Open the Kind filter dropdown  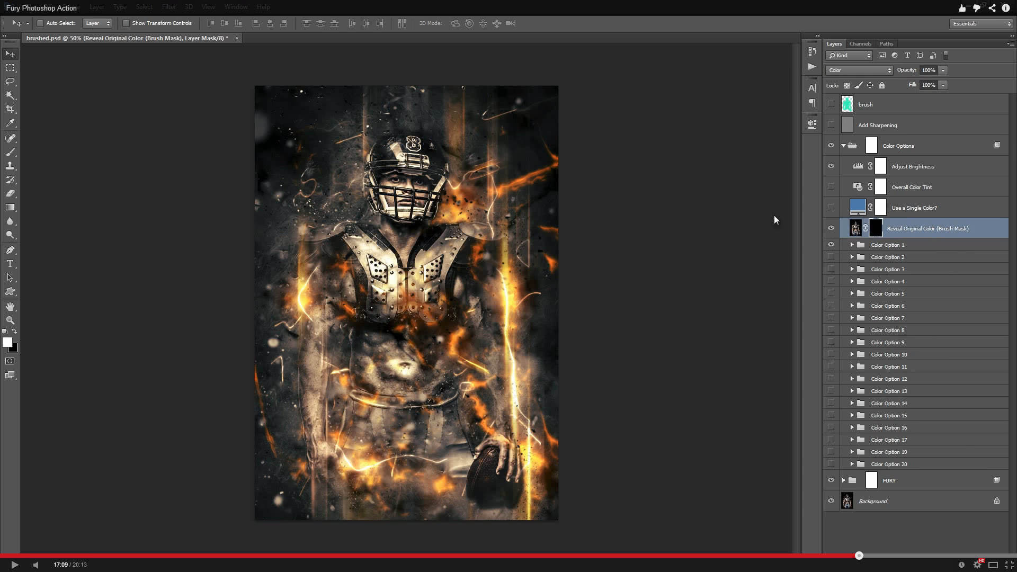(849, 56)
